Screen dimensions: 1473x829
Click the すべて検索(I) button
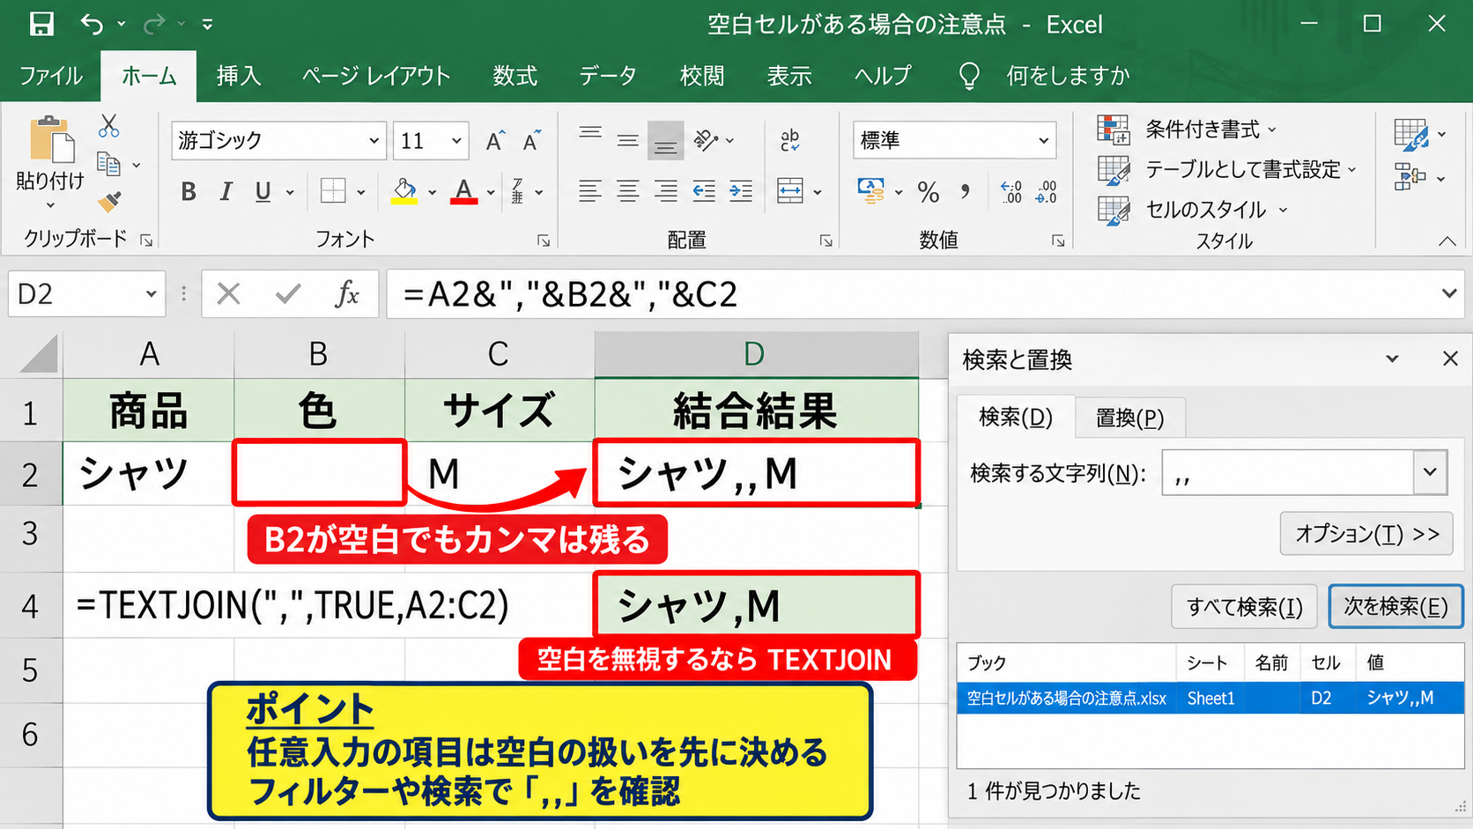pyautogui.click(x=1244, y=607)
